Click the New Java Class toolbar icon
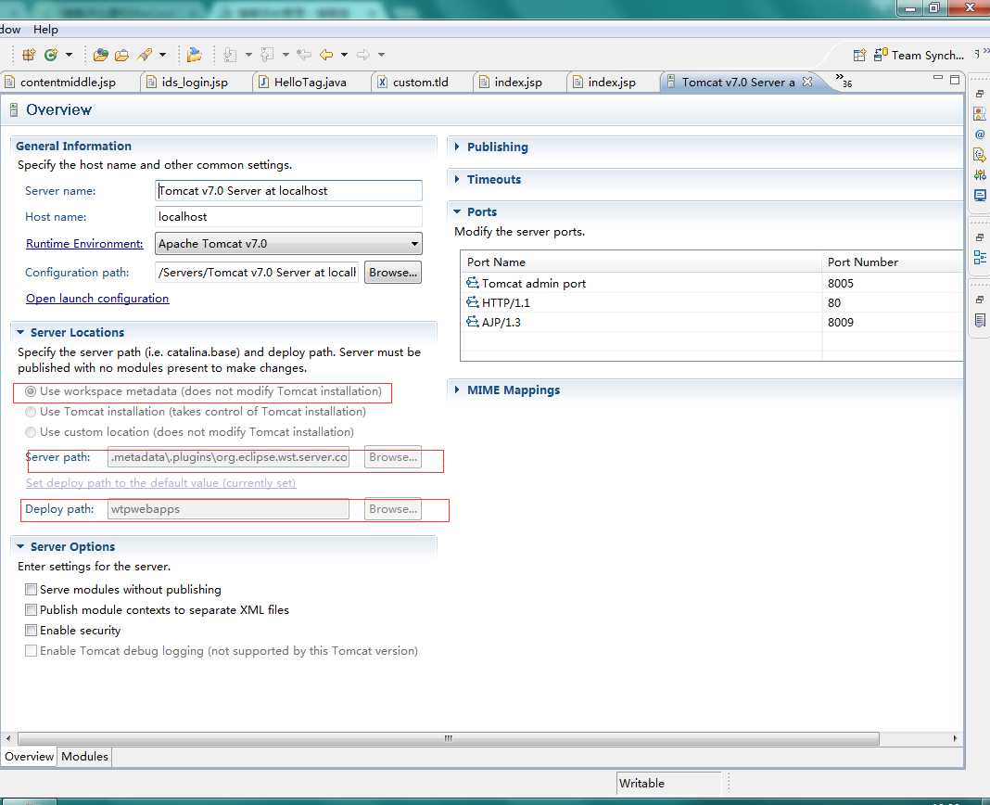 51,55
